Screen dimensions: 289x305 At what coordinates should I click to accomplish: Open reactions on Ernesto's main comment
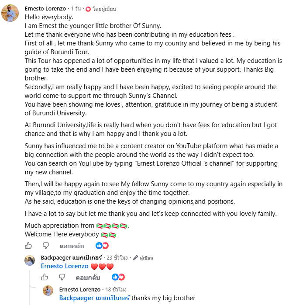tap(102, 246)
